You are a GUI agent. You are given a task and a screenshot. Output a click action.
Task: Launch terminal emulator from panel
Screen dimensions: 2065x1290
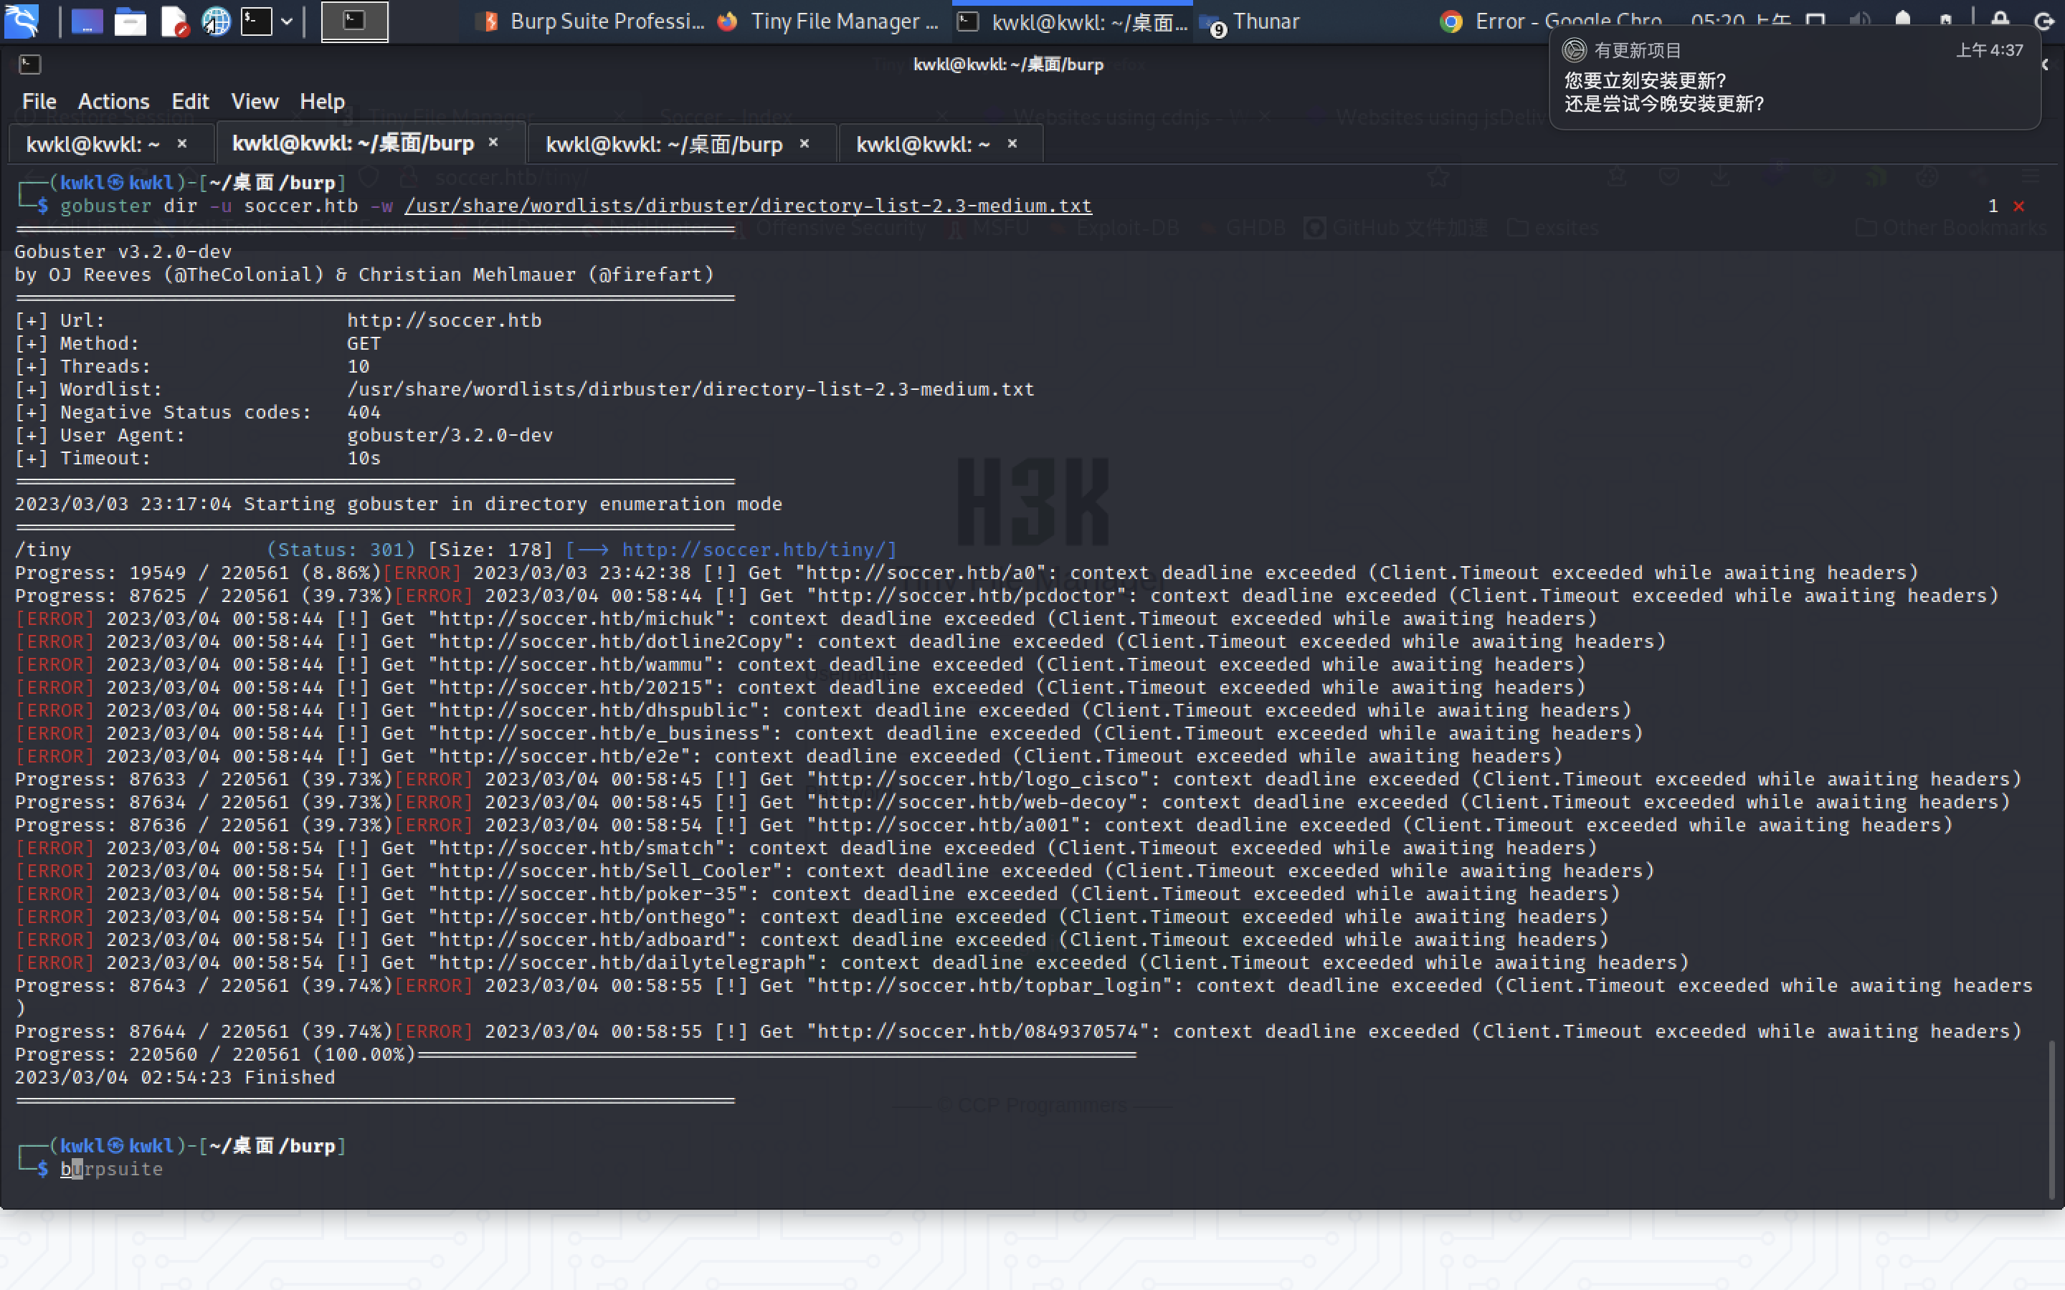pos(256,21)
